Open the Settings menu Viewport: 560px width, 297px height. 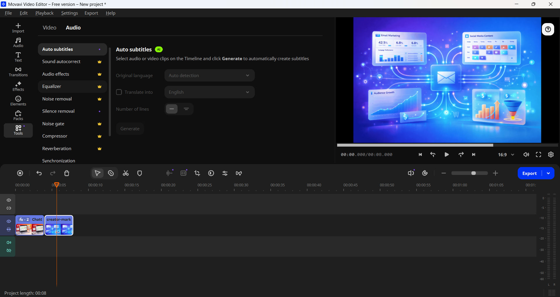pos(69,13)
